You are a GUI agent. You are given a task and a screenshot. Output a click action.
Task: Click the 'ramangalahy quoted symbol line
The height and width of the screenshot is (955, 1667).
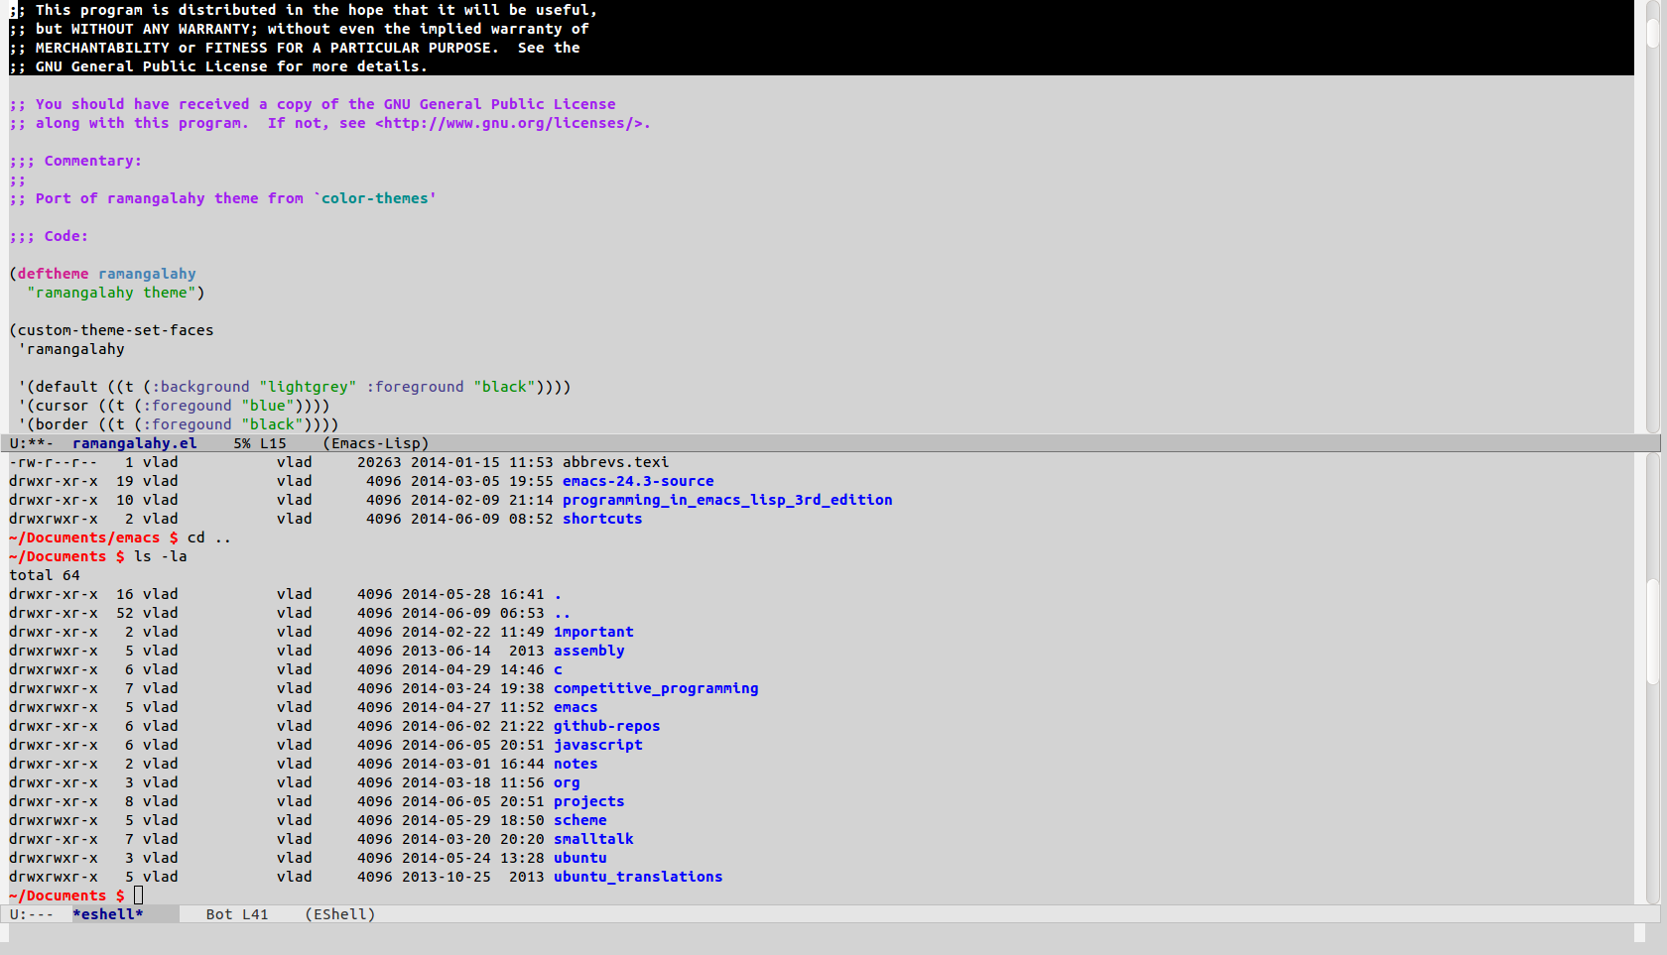(x=71, y=349)
